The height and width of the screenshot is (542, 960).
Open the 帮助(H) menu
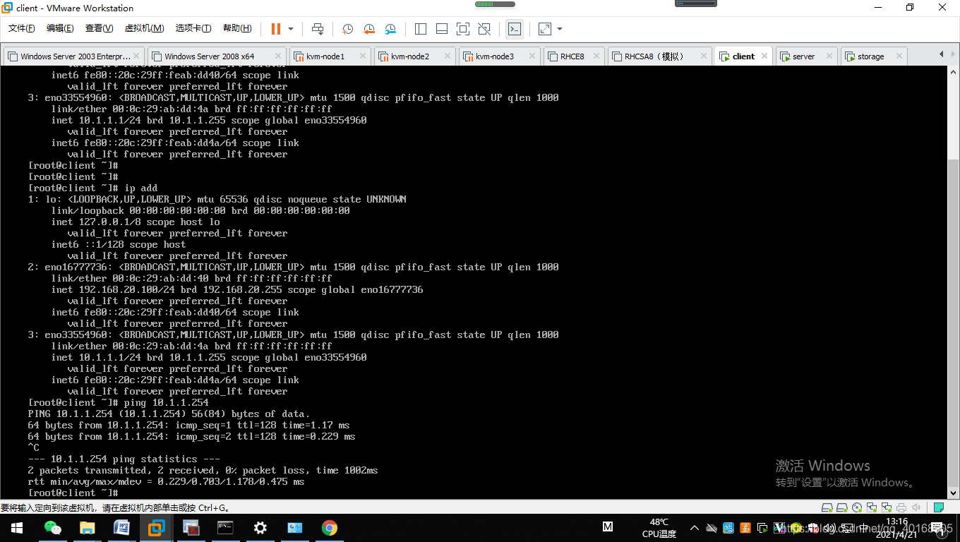(x=237, y=28)
